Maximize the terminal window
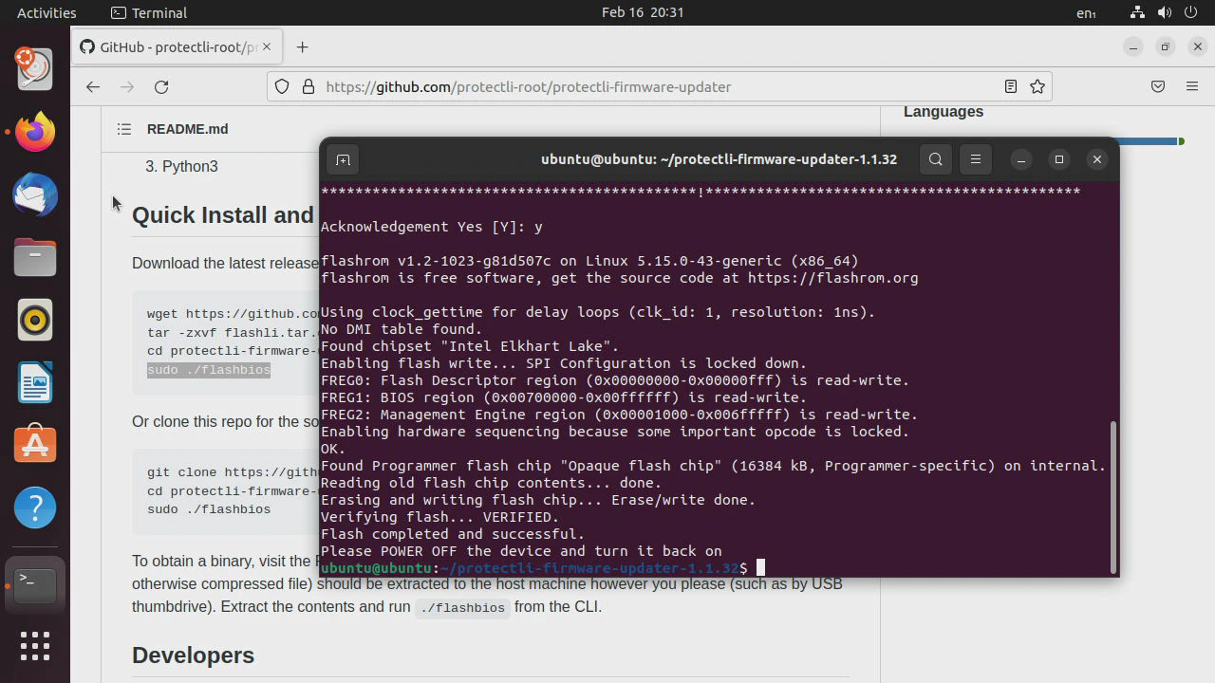Screen dimensions: 1215x683 (x=1059, y=159)
